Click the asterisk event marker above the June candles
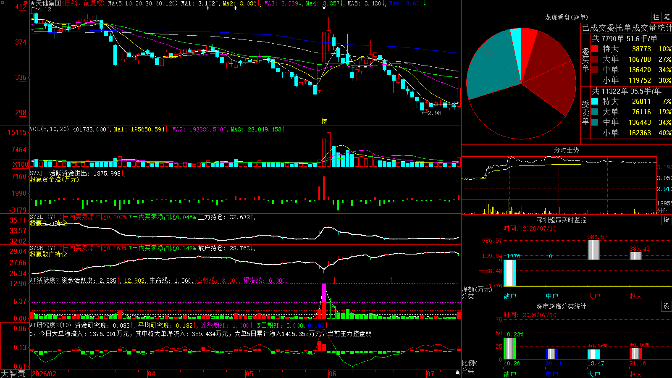Viewport: 672px width, 378px height. [324, 8]
